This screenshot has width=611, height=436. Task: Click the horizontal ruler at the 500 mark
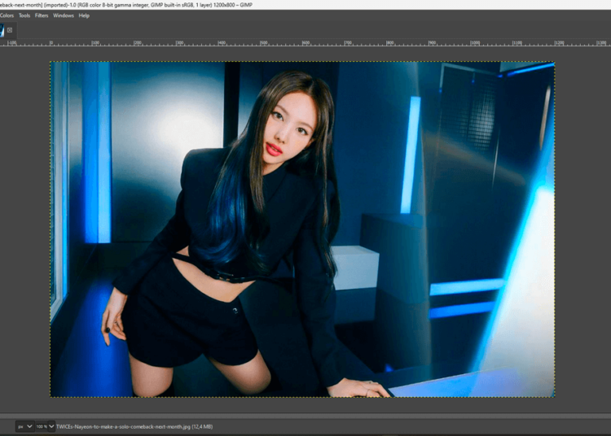[x=263, y=43]
